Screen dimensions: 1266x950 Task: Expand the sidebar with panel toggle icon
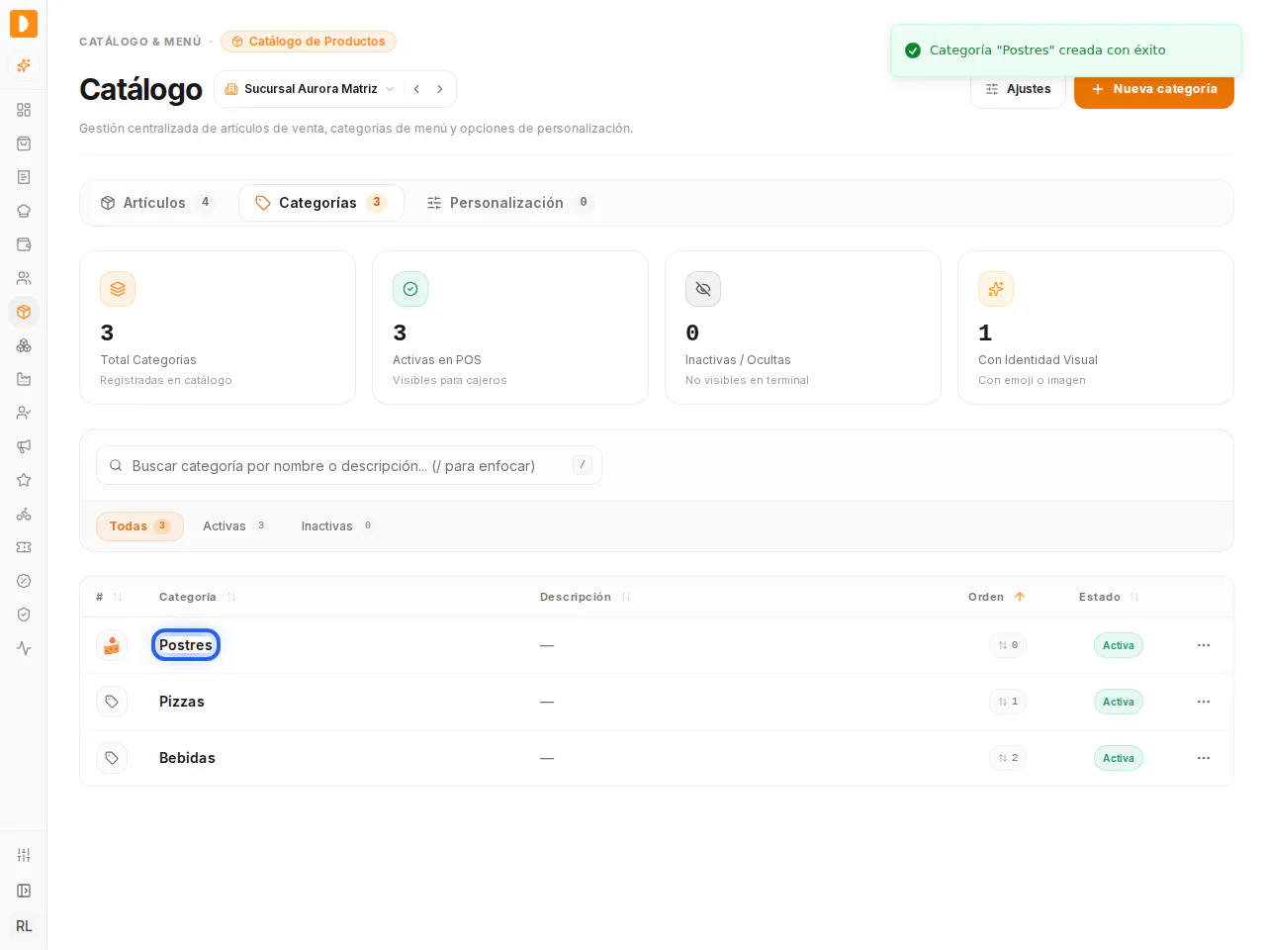[24, 891]
